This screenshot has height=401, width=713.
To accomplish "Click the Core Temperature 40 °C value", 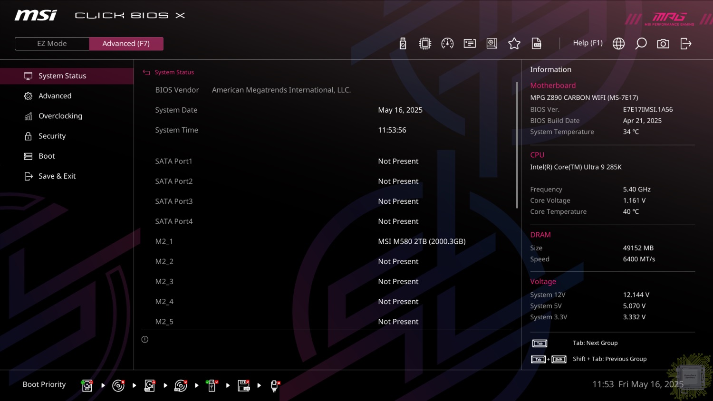I will [x=631, y=211].
